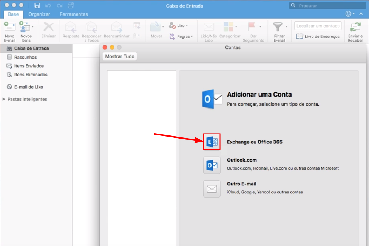Image resolution: width=369 pixels, height=246 pixels.
Task: Expand the Filtrar E-mail dropdown arrow
Action: pyautogui.click(x=286, y=26)
